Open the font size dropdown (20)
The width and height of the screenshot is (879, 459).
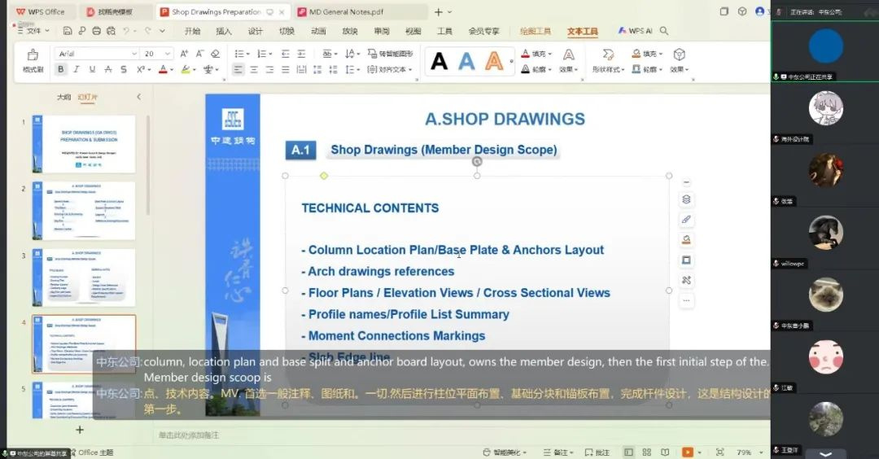pyautogui.click(x=168, y=54)
